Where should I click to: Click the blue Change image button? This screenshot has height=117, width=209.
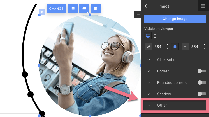click(x=175, y=19)
